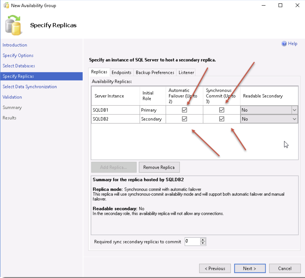Click the Previous button
Viewport: 305px width, 278px height.
[x=215, y=269]
